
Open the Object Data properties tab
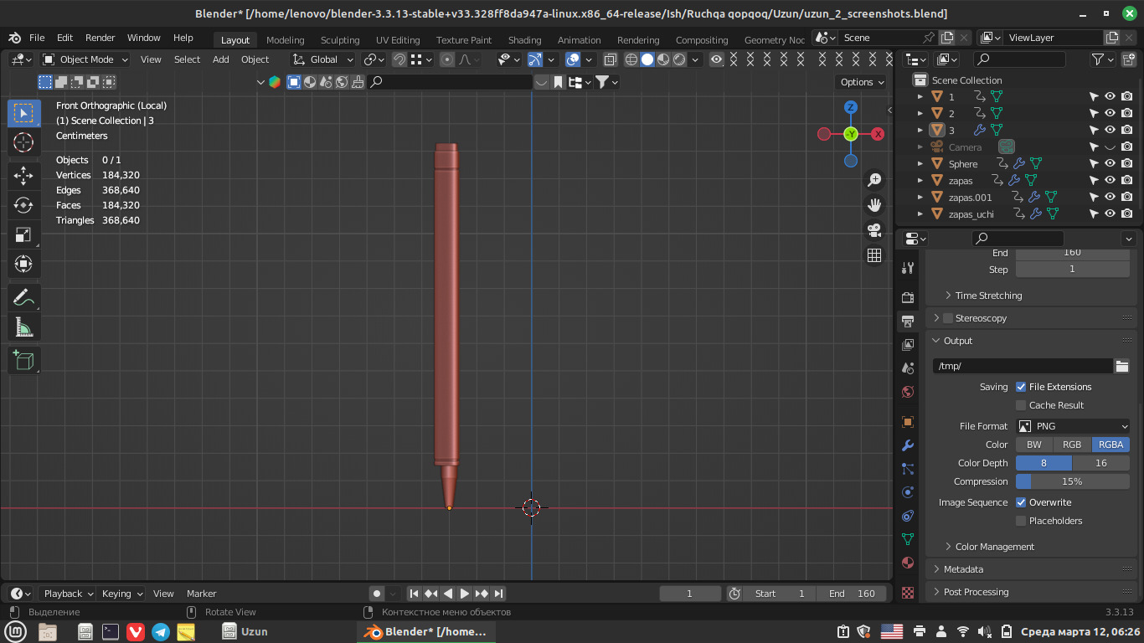coord(908,539)
